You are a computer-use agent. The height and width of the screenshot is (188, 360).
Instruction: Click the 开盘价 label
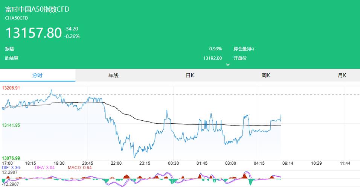[x=240, y=58]
